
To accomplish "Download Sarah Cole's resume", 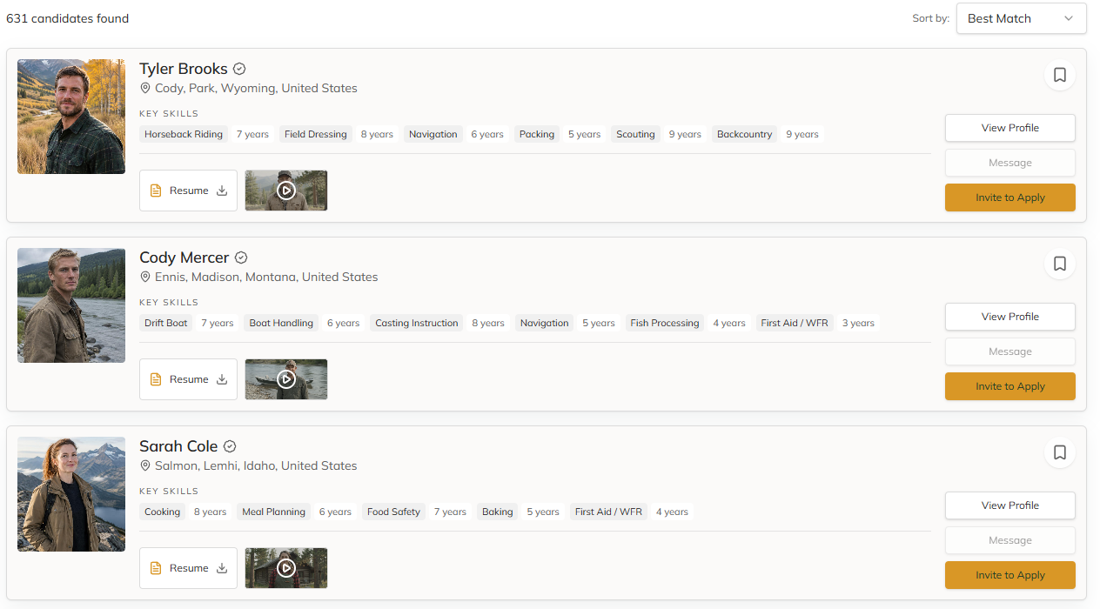I will pos(188,568).
